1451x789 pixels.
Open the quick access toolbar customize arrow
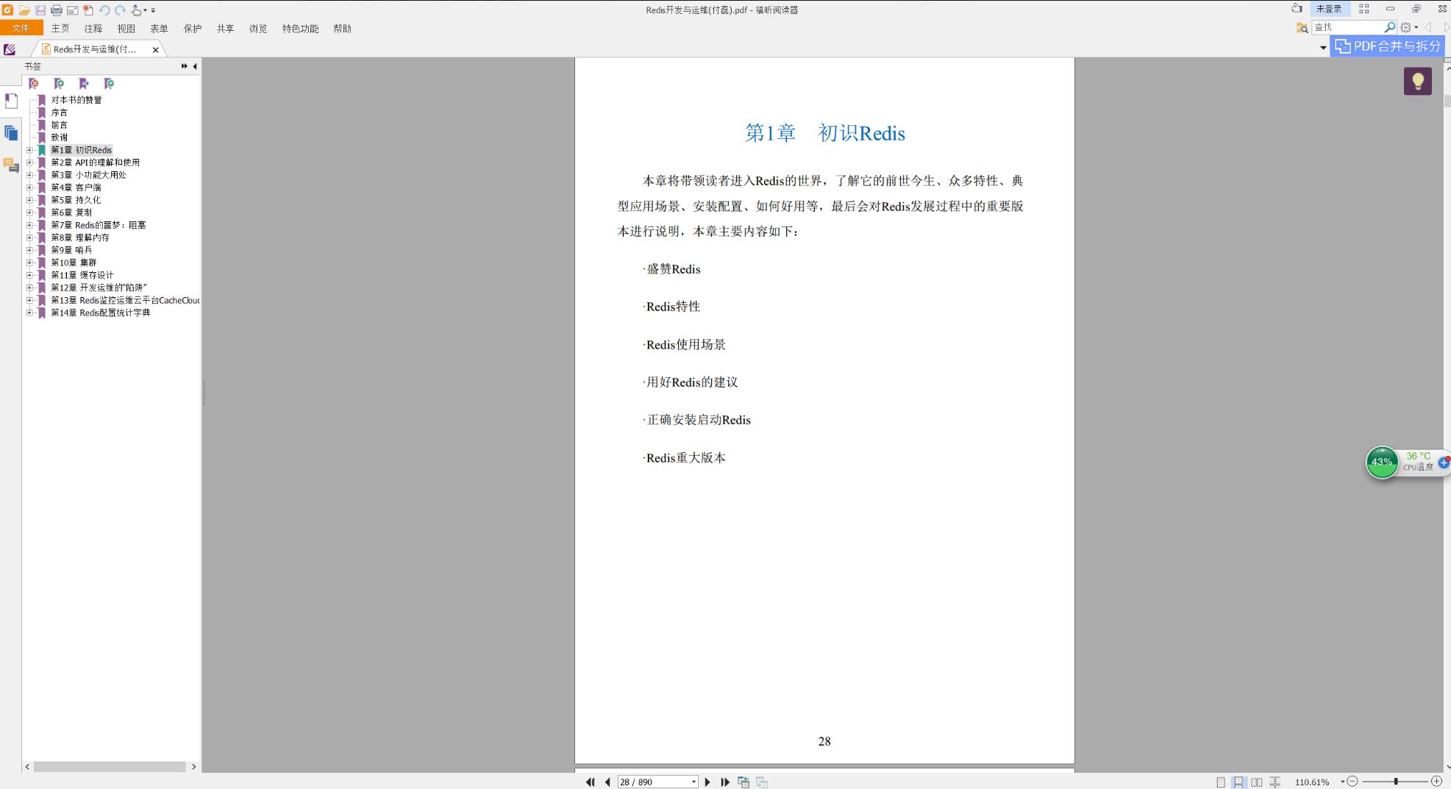click(x=153, y=10)
